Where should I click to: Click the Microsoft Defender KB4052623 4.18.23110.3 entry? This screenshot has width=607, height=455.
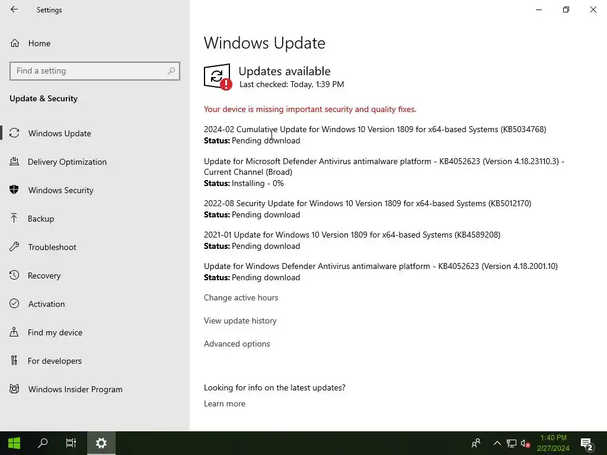click(384, 166)
